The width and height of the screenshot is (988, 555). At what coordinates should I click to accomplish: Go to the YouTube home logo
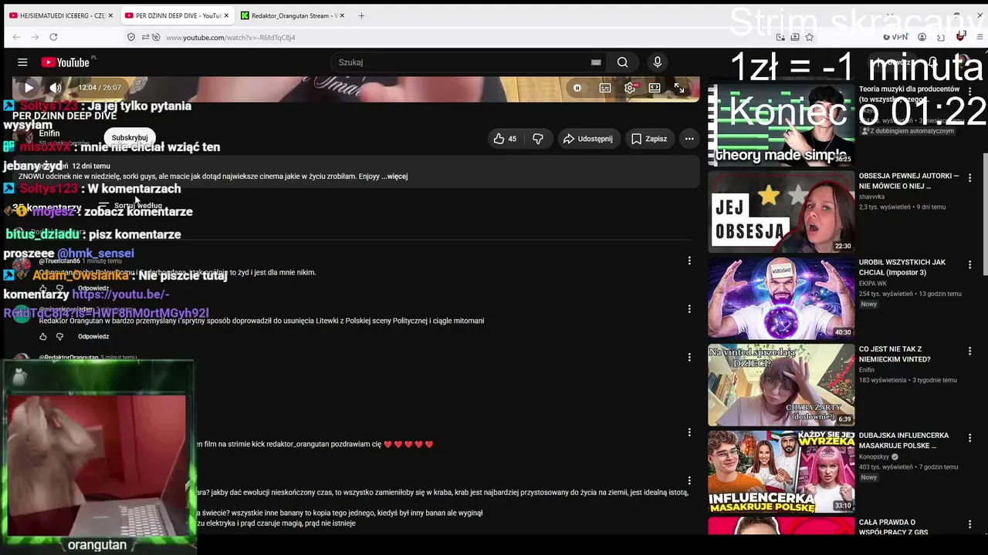click(x=66, y=62)
